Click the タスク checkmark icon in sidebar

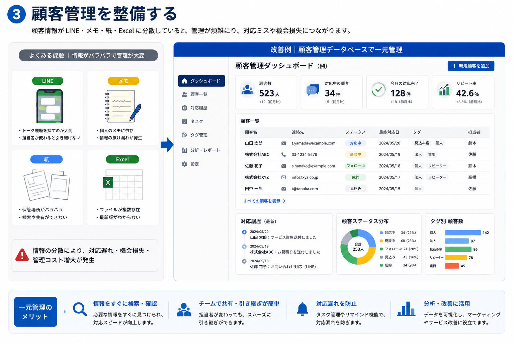click(x=184, y=122)
